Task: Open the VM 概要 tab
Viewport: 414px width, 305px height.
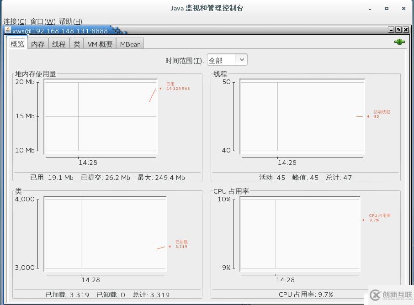Action: pyautogui.click(x=100, y=44)
